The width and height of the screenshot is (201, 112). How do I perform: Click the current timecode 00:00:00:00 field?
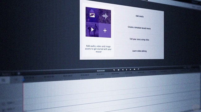[x=101, y=71]
